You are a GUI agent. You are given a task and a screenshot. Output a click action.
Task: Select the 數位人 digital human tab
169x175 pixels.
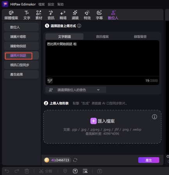coord(113,15)
